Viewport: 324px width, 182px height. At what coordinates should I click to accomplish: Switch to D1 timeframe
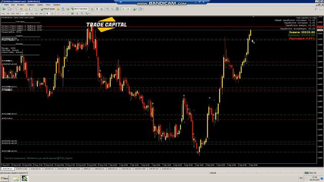point(31,14)
